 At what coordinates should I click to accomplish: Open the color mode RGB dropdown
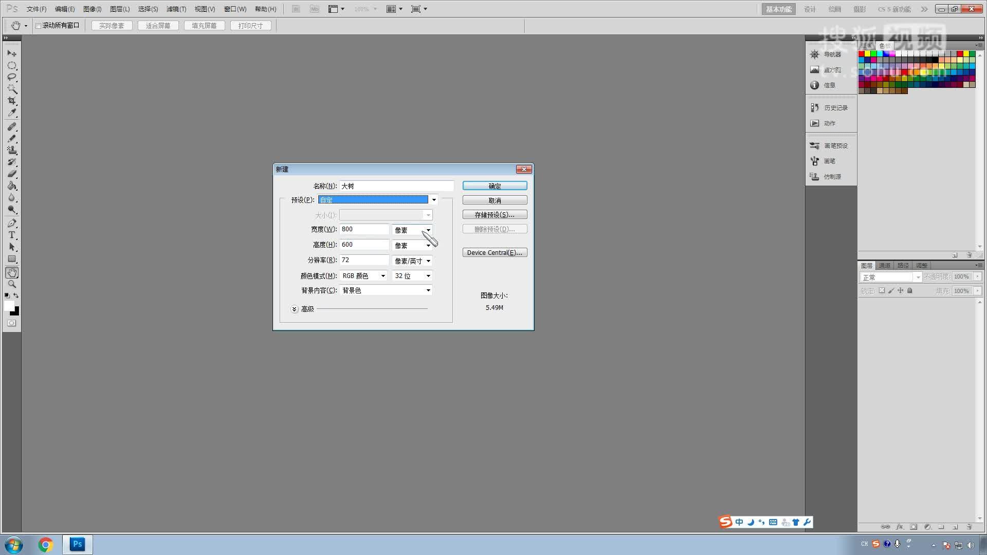[363, 276]
